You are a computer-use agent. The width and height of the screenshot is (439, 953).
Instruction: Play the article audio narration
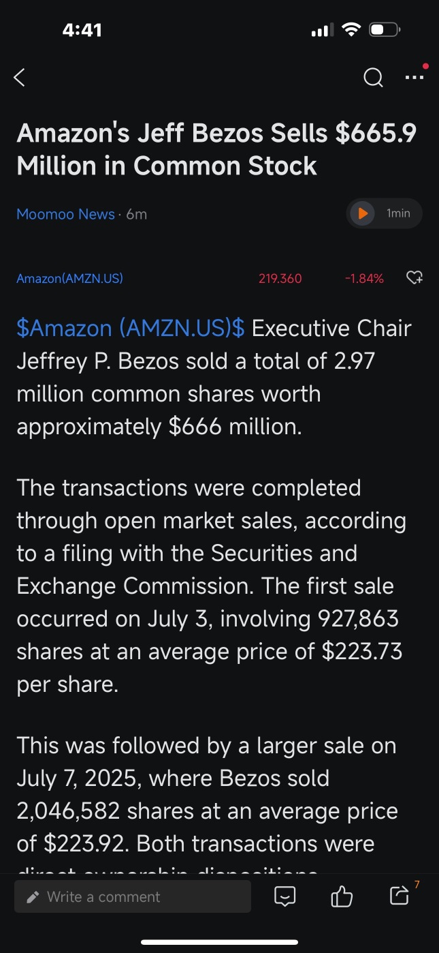pos(362,213)
